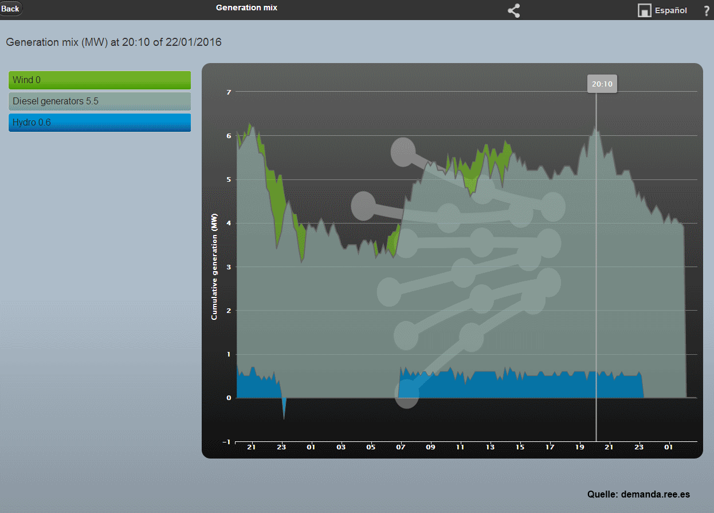714x513 pixels.
Task: Click the square language icon beside Español
Action: pos(644,10)
